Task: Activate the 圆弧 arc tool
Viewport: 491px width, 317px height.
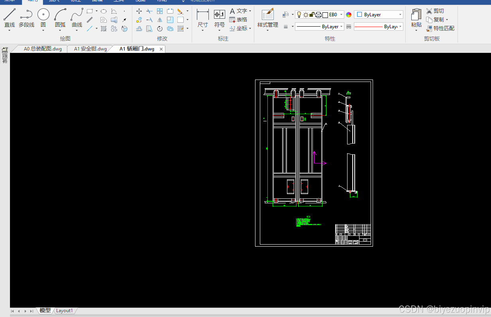Action: (60, 18)
